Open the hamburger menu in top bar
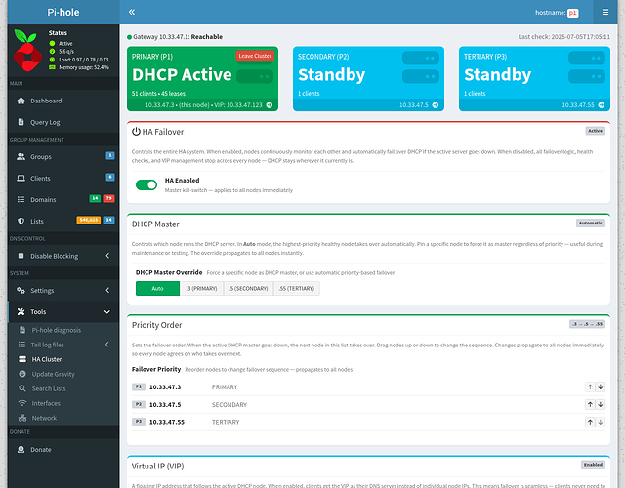 pyautogui.click(x=605, y=12)
